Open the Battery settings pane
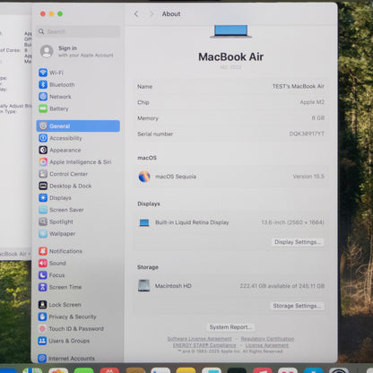The height and width of the screenshot is (373, 373). tap(78, 108)
